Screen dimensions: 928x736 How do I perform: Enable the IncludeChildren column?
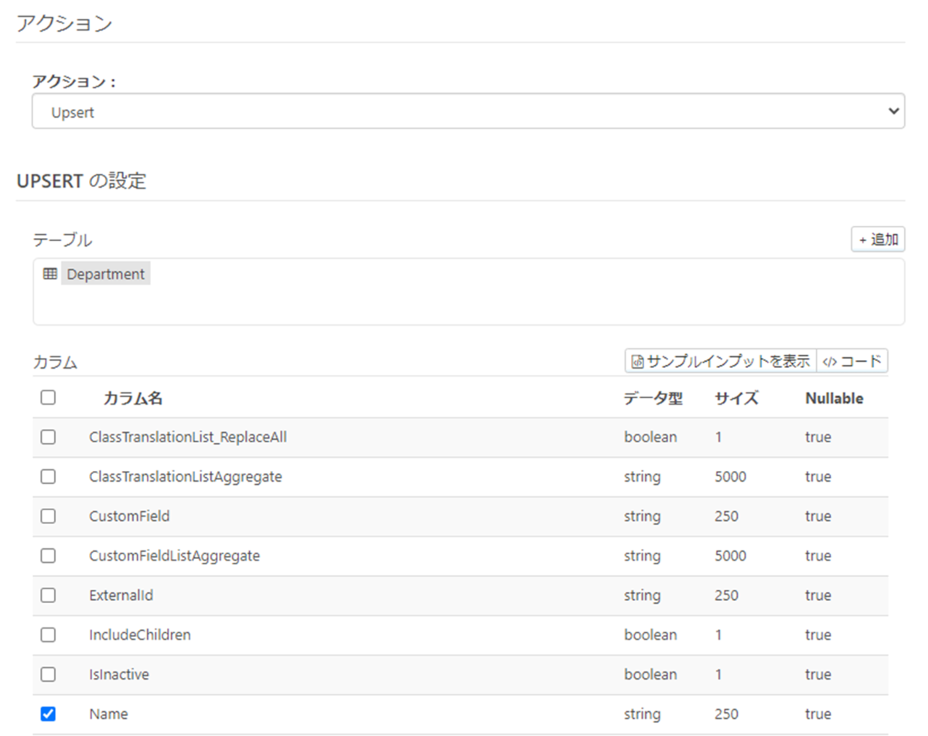48,635
